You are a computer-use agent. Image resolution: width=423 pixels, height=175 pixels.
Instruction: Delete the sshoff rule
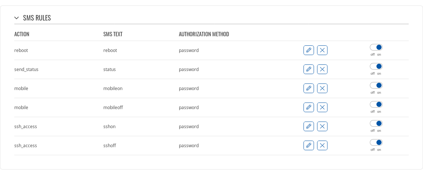[322, 145]
